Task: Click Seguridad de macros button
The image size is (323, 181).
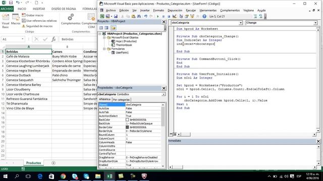Action: [37, 26]
